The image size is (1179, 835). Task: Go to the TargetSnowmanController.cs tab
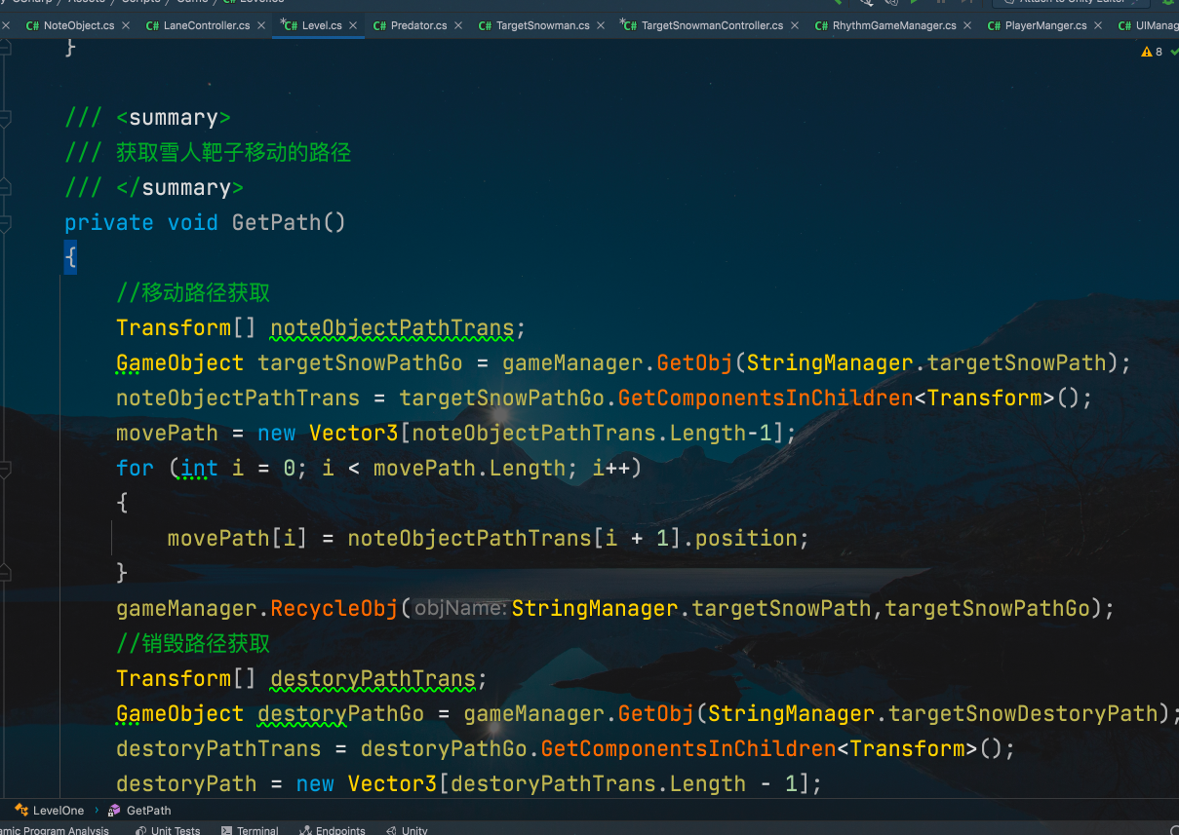pos(712,25)
